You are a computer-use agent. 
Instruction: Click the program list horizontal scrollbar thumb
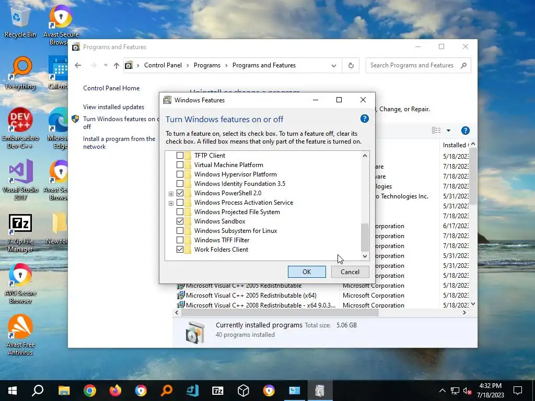(280, 312)
